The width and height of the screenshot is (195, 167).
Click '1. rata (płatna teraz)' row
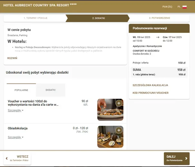pyautogui.click(x=159, y=75)
